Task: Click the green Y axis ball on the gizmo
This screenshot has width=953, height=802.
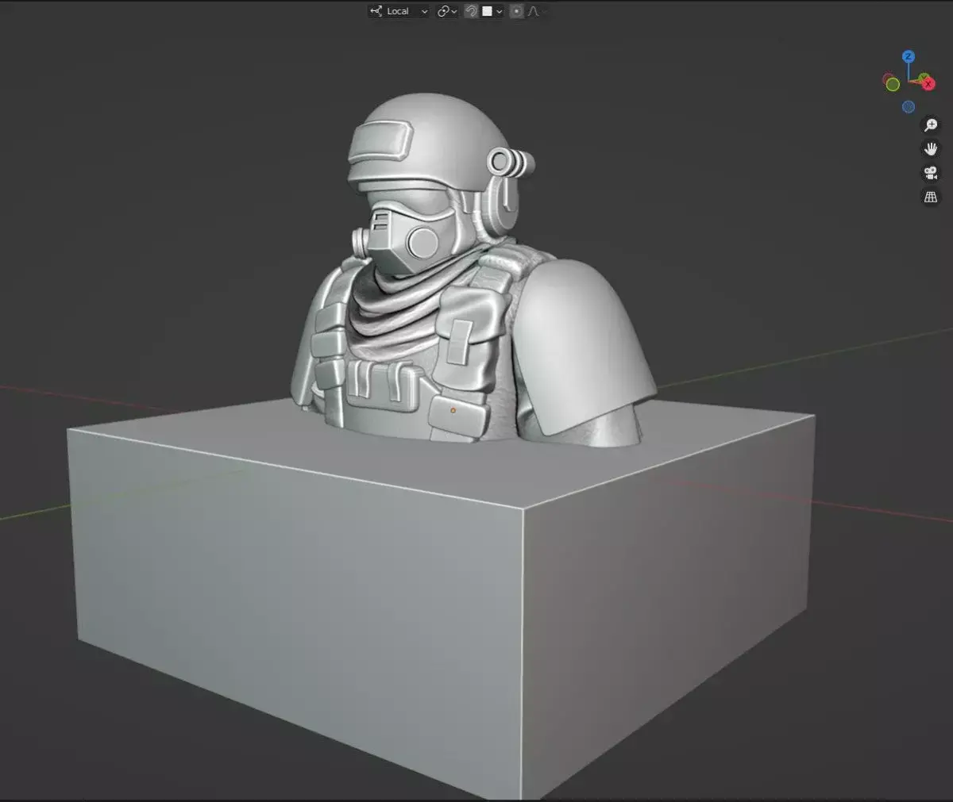Action: [924, 76]
